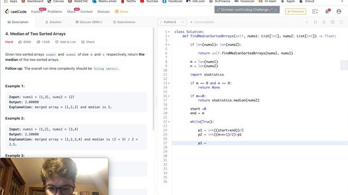Collapse the fold arrow at line 13

[169, 83]
